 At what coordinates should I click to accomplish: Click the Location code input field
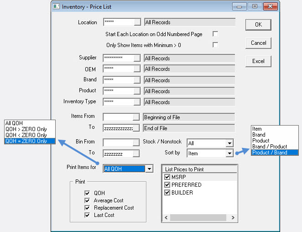119,22
